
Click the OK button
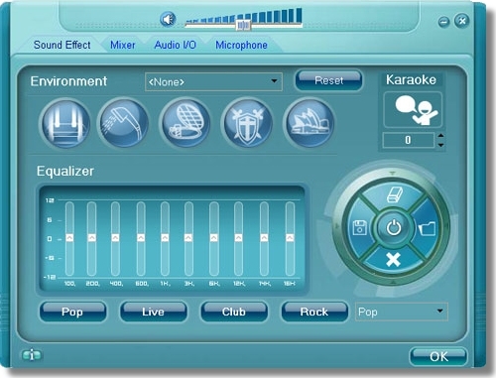tap(438, 356)
